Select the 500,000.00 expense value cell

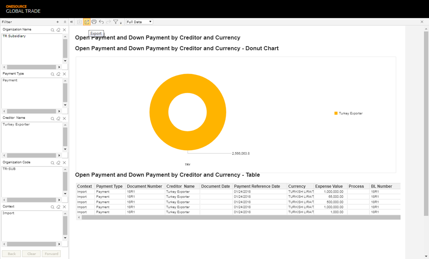331,202
